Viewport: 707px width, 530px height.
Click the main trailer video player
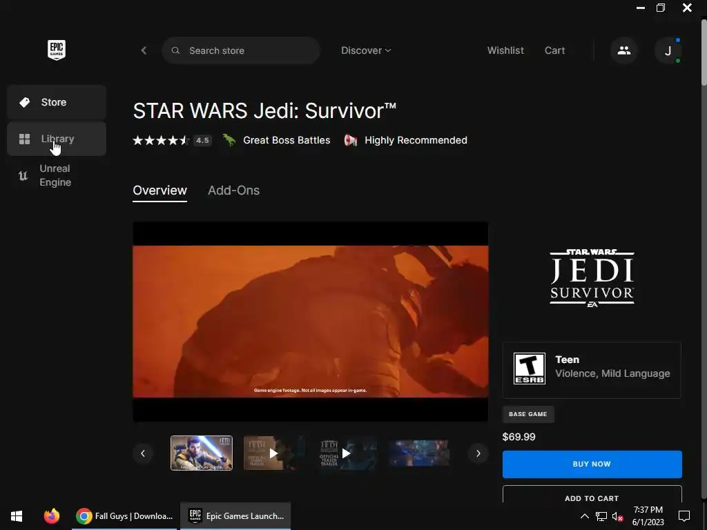click(310, 322)
